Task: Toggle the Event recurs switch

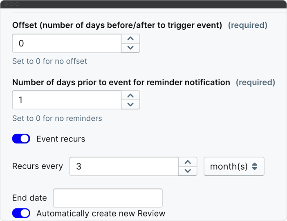Action: click(x=21, y=139)
